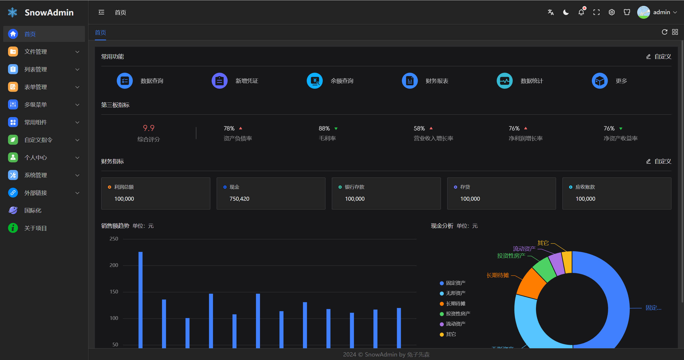Select the 存贷 indicator card
The height and width of the screenshot is (360, 684).
pyautogui.click(x=502, y=193)
